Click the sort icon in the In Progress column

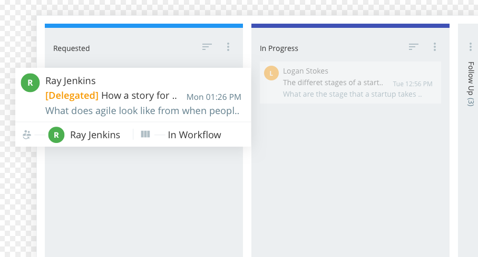[x=413, y=47]
